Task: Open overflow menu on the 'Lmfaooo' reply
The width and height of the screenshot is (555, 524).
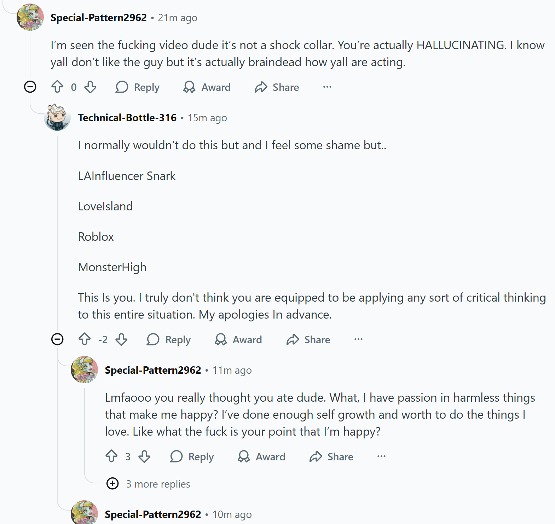Action: point(381,456)
